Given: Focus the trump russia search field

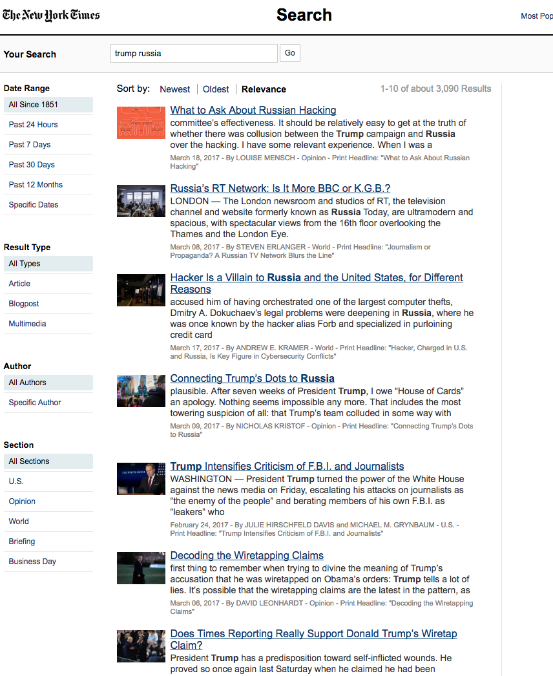Looking at the screenshot, I should click(194, 54).
